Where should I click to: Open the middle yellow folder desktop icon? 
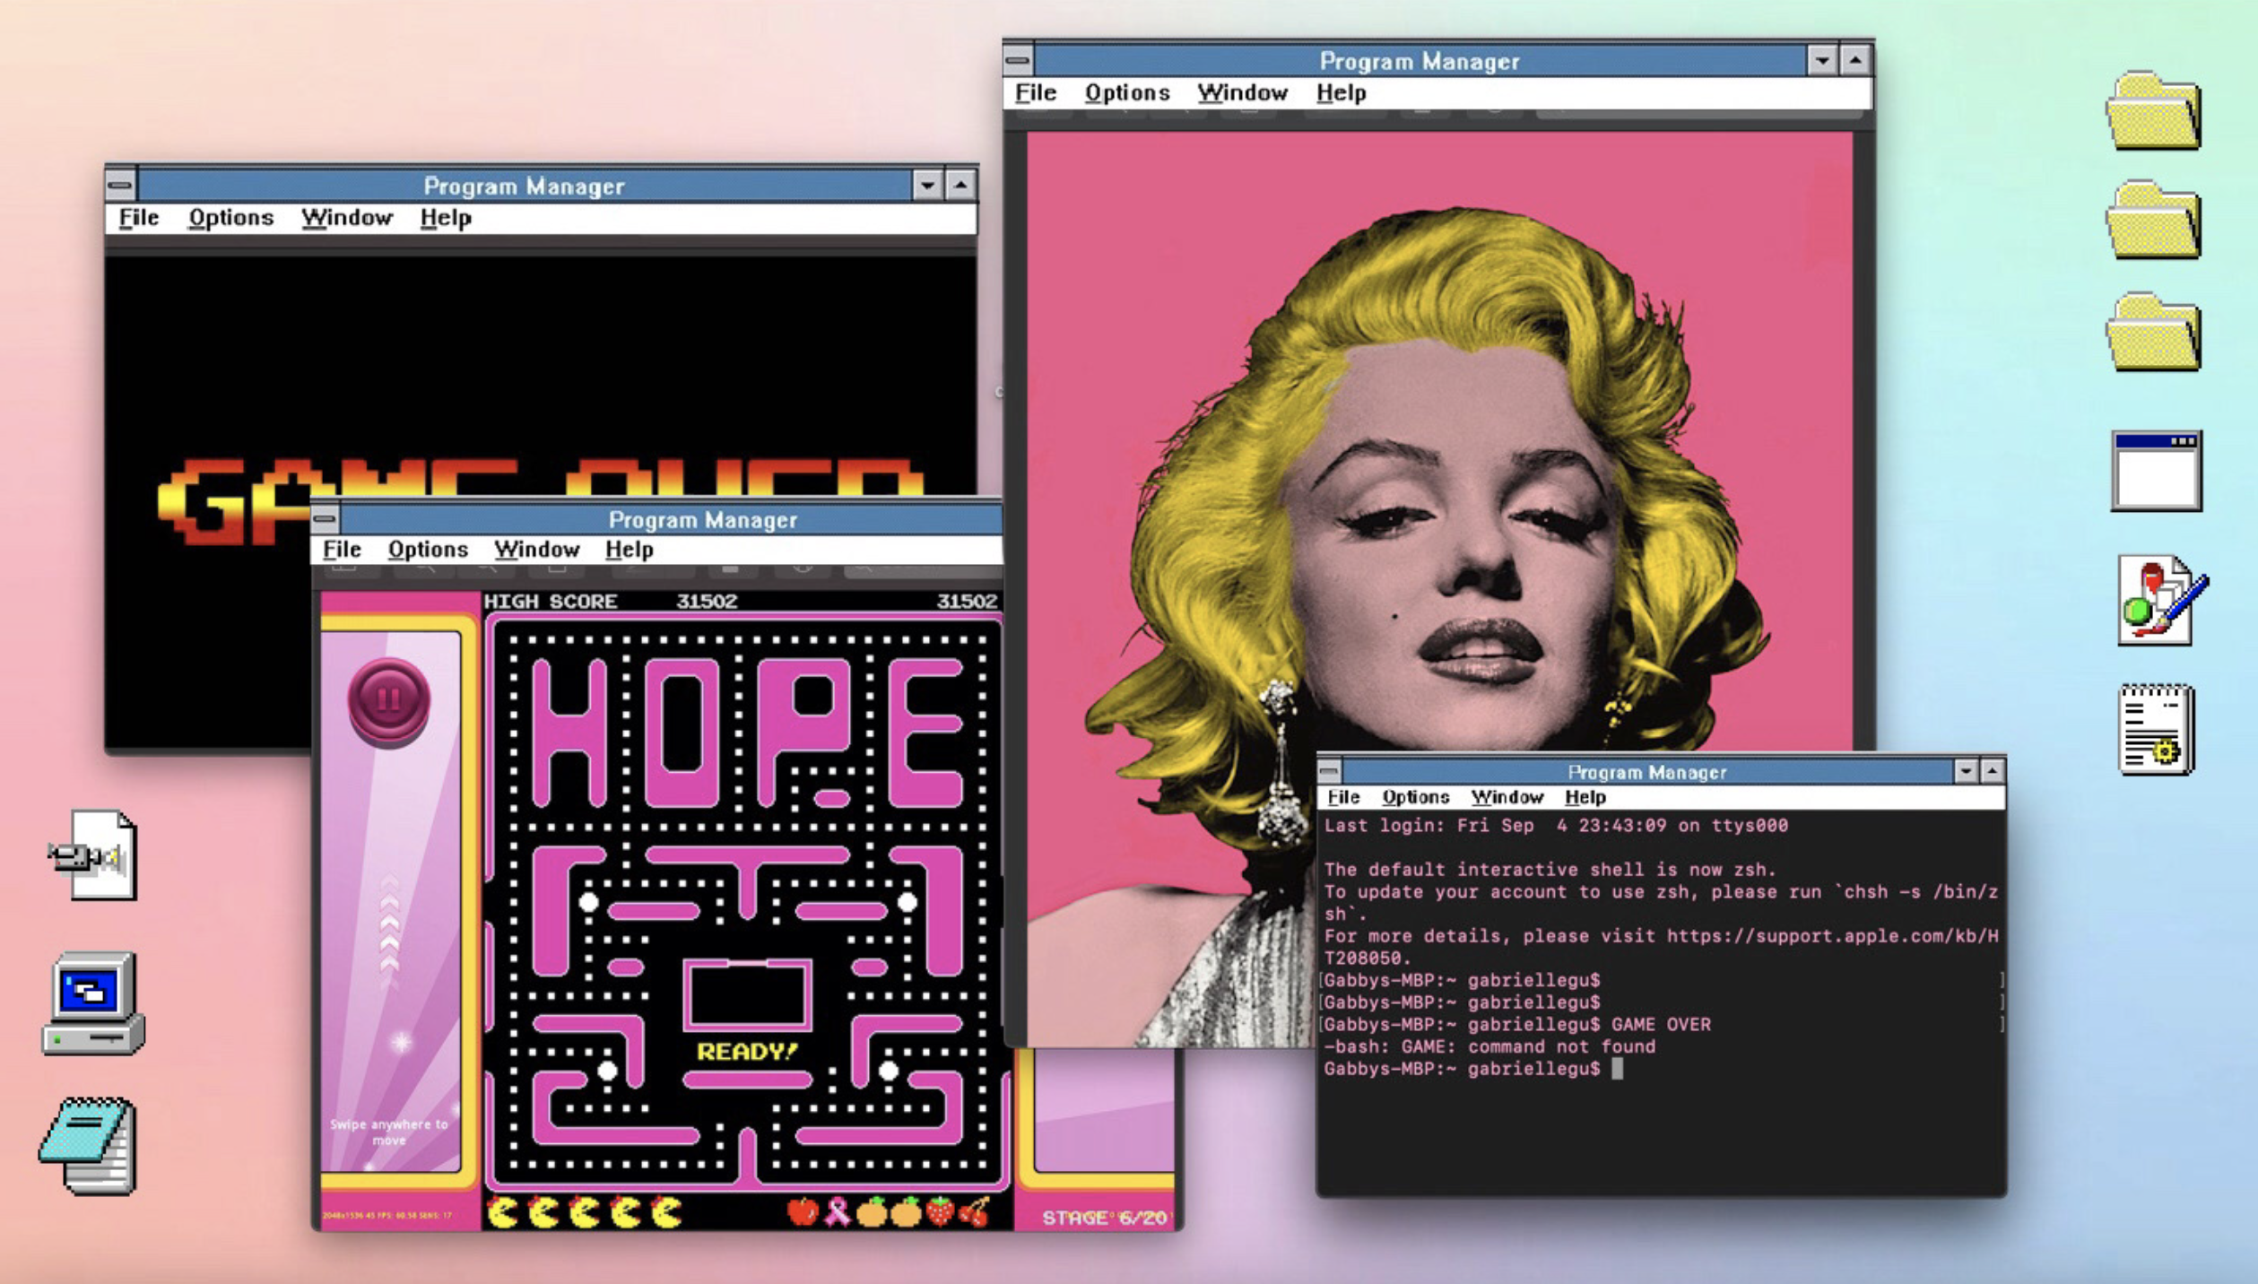point(2153,221)
